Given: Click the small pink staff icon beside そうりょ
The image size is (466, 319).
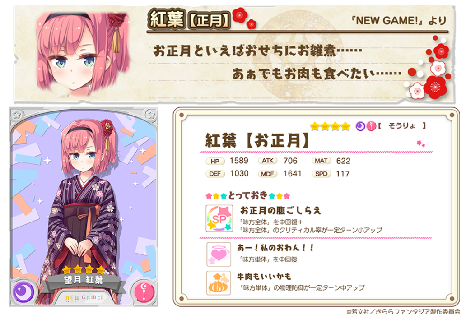Looking at the screenshot, I should click(x=371, y=126).
